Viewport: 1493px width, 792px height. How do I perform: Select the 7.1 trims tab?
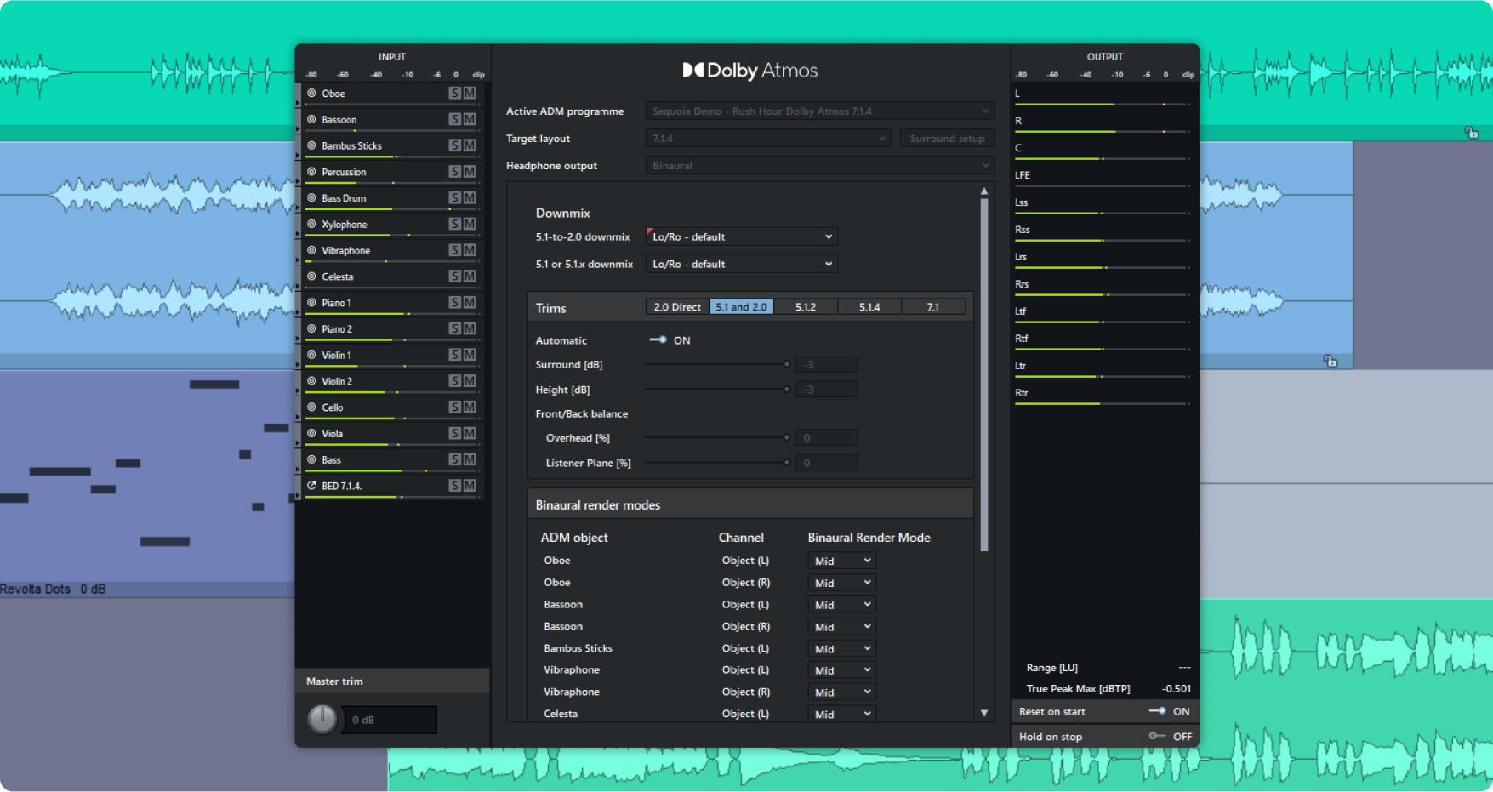click(932, 306)
